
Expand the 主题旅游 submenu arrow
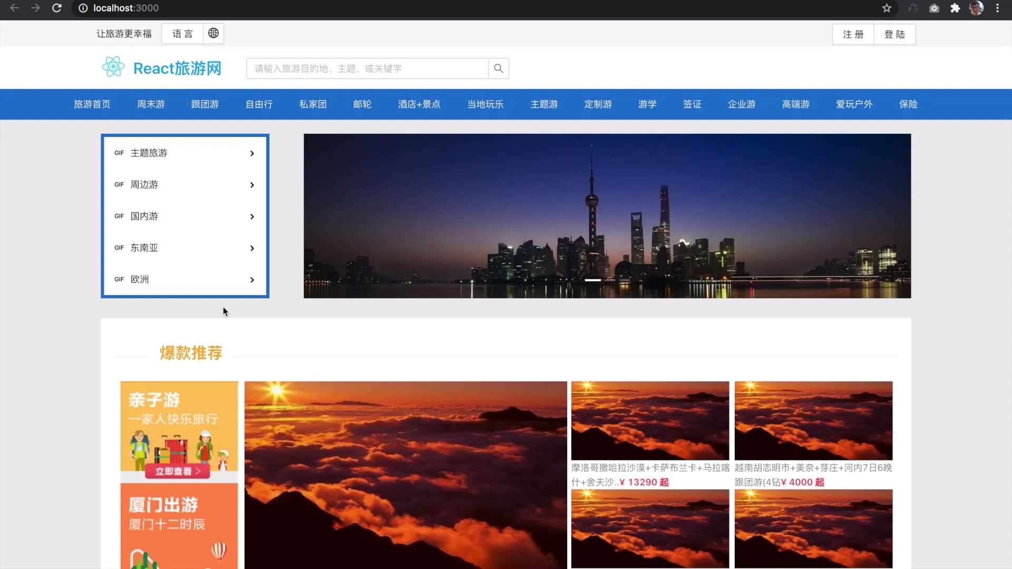click(252, 153)
